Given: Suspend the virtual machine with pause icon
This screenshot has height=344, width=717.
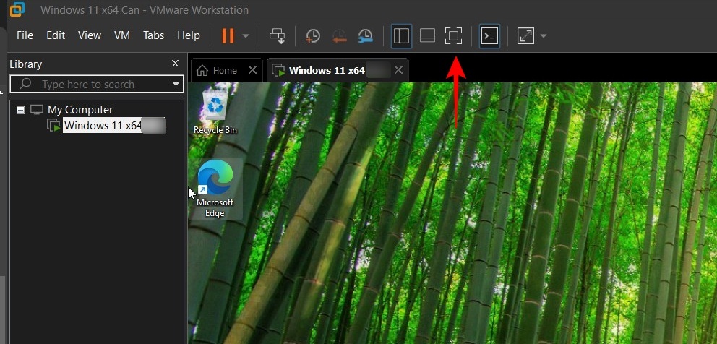Looking at the screenshot, I should [x=228, y=35].
